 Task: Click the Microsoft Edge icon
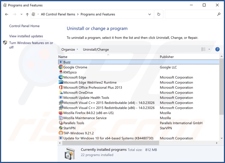(x=61, y=77)
